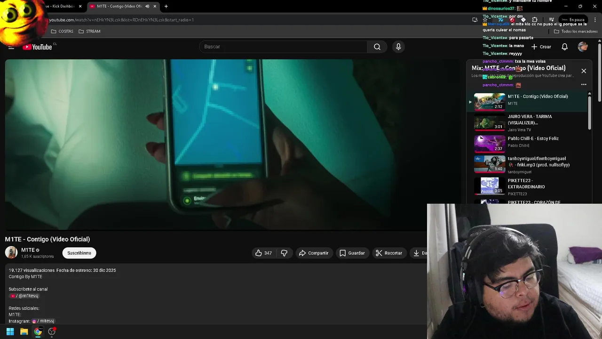Open the notifications bell

pyautogui.click(x=565, y=47)
